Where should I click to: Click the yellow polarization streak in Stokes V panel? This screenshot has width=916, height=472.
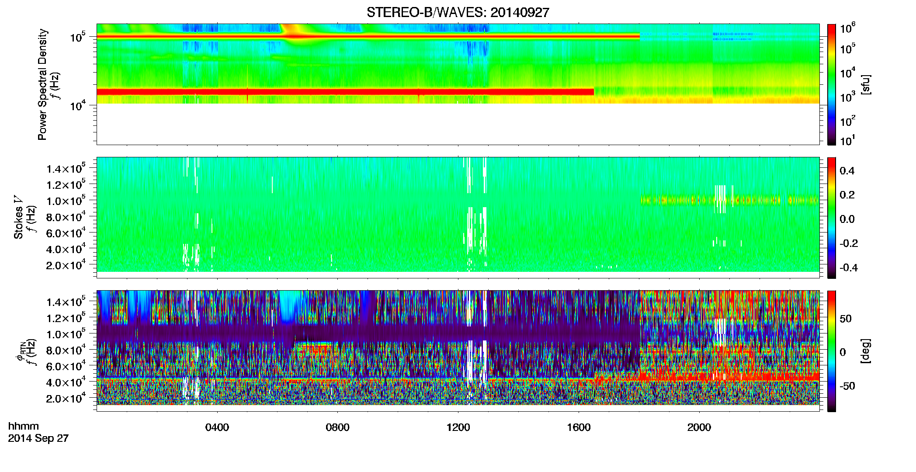729,201
